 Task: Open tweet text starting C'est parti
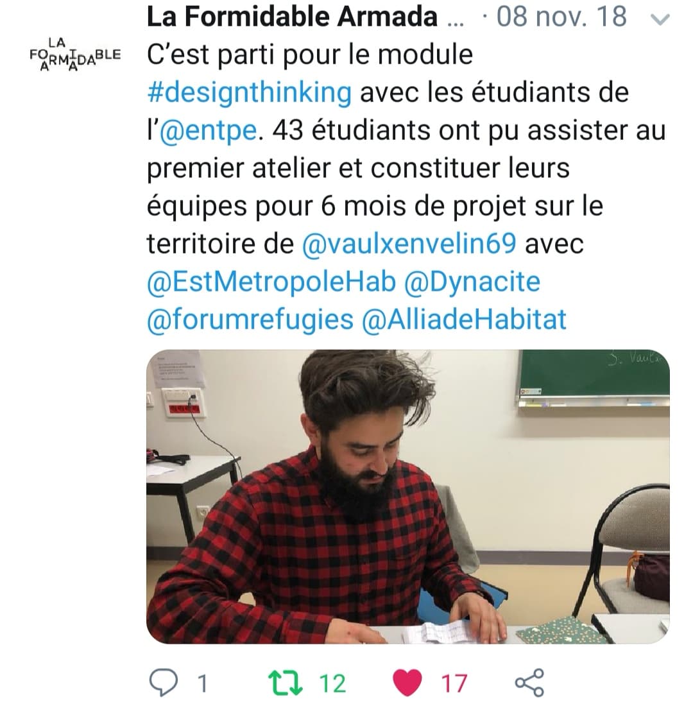point(406,187)
